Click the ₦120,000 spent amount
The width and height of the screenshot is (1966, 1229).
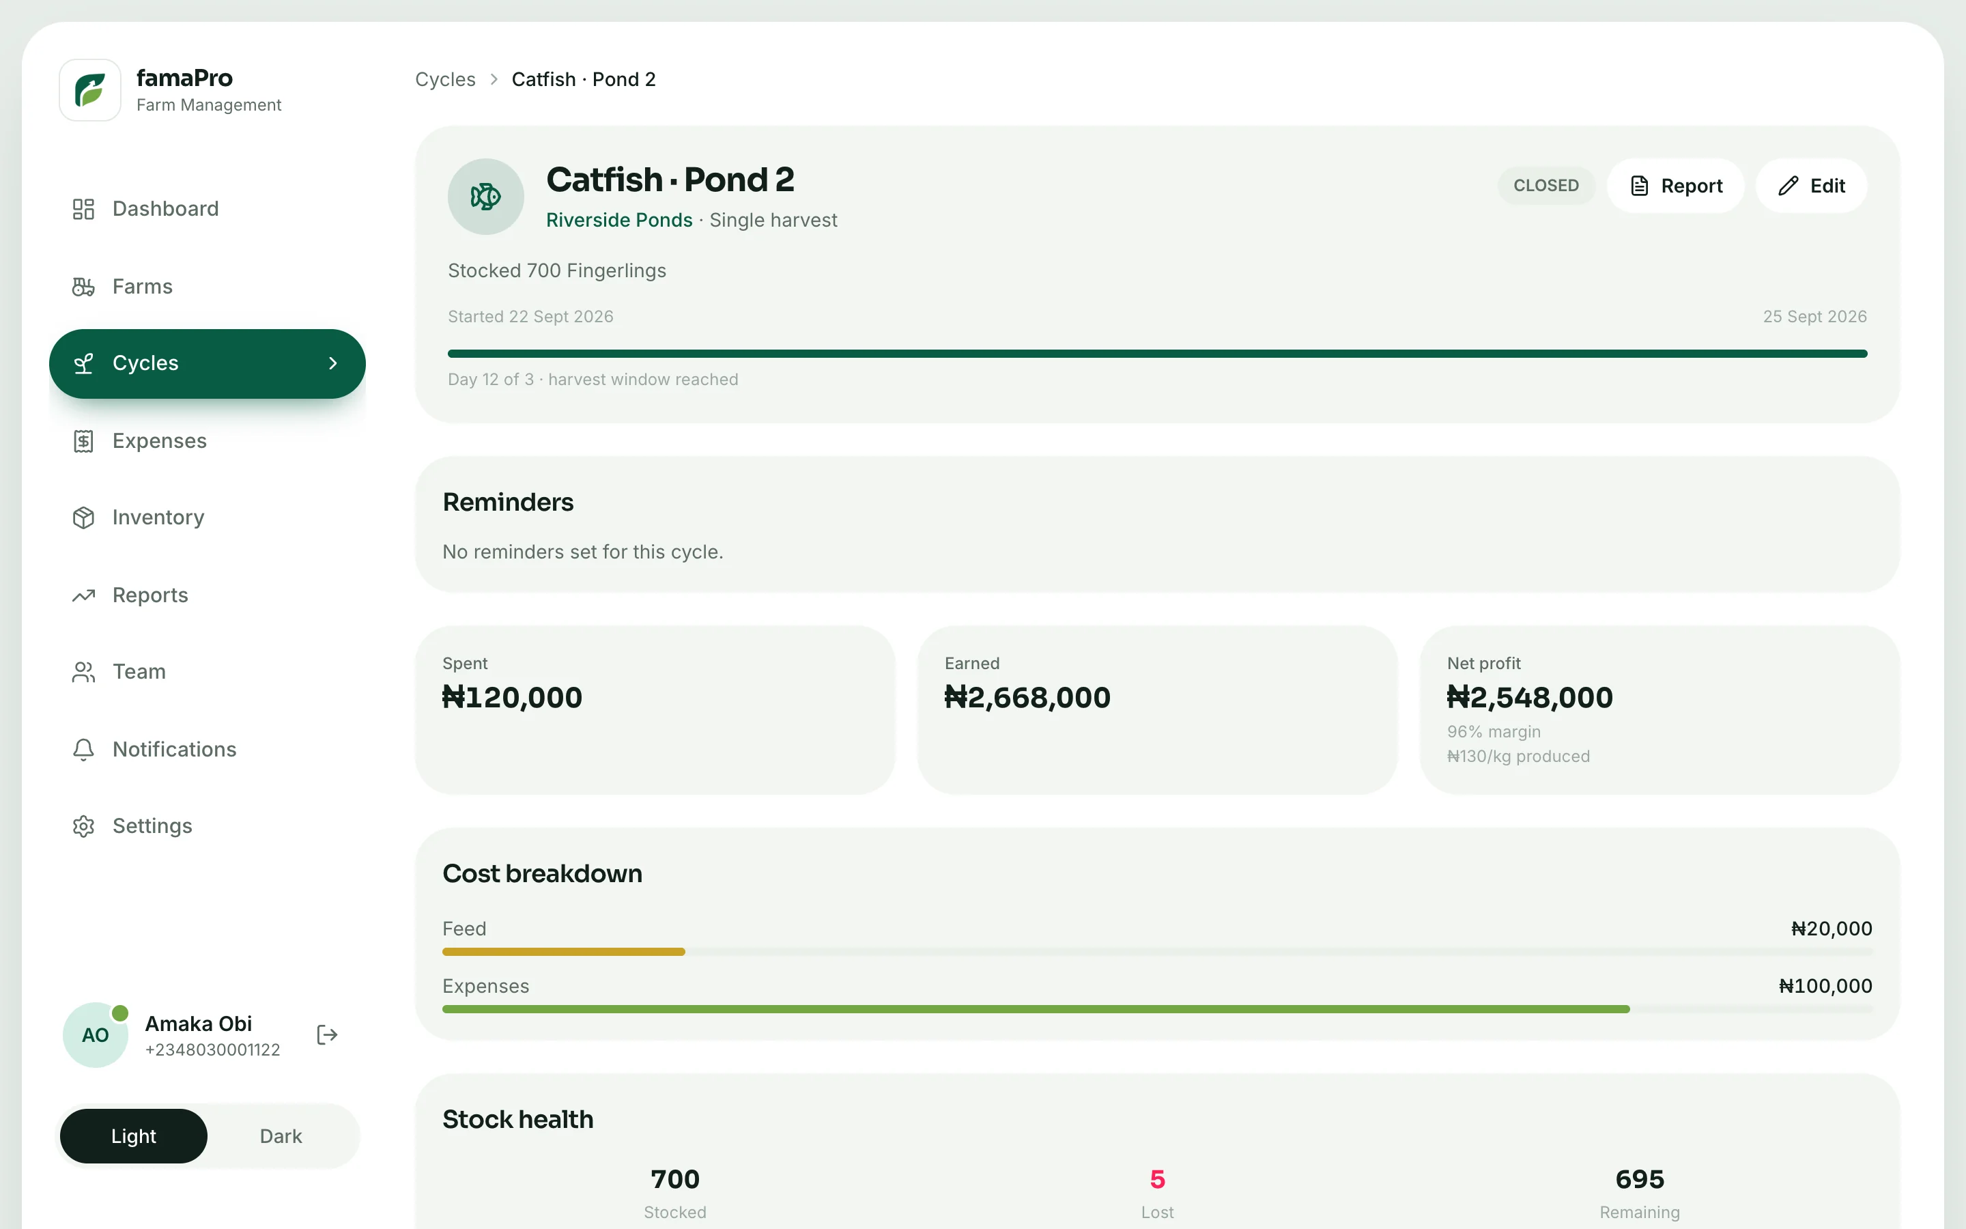tap(512, 697)
